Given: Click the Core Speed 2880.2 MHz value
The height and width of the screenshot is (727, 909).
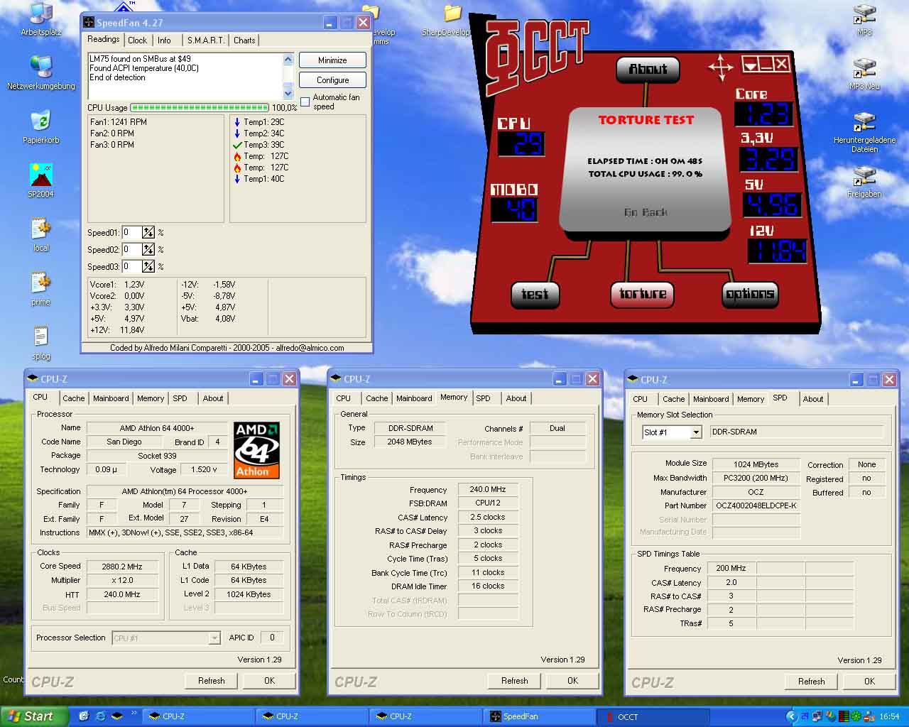Looking at the screenshot, I should [122, 567].
